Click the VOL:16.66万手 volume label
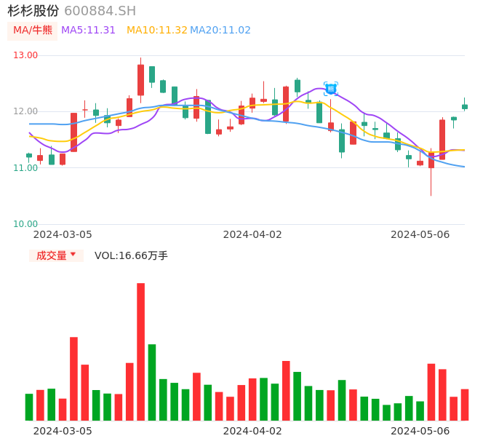The width and height of the screenshot is (499, 441). click(x=131, y=255)
